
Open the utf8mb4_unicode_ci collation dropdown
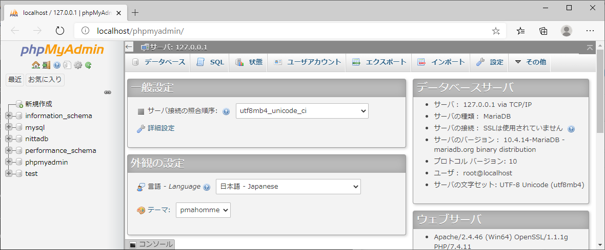coord(302,110)
